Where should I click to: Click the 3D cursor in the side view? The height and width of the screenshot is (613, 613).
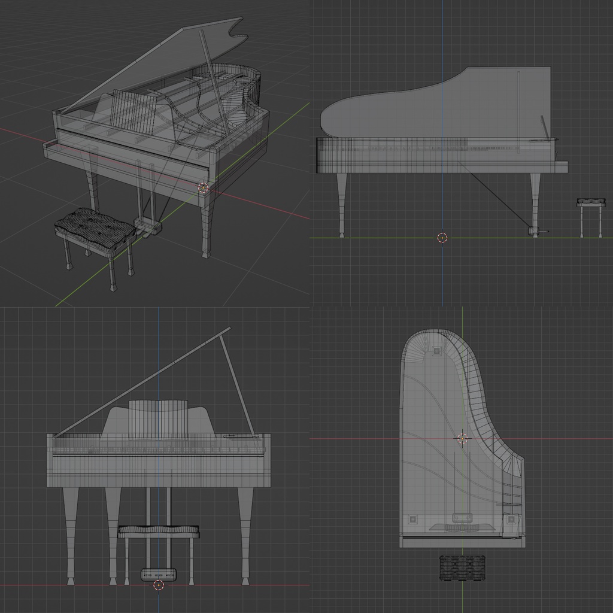coord(442,237)
